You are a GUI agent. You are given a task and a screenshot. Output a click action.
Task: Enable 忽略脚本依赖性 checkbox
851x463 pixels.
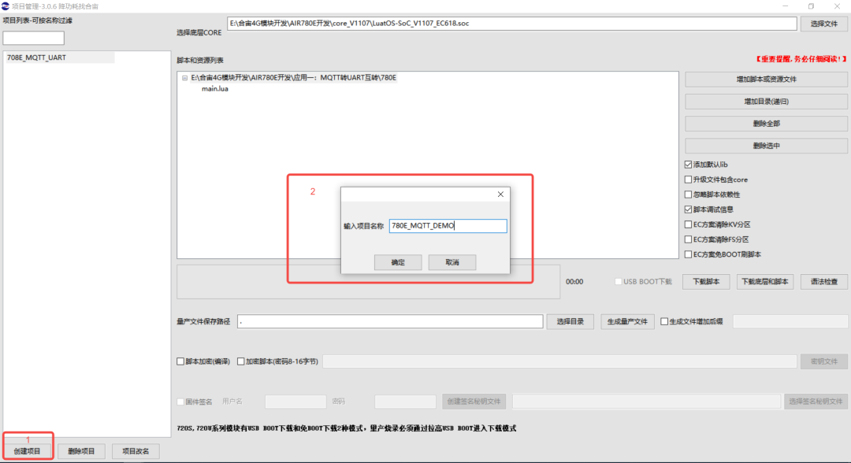(x=688, y=194)
